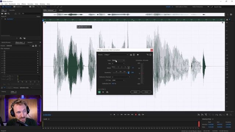Screen dimensions: 235x132
Task: Toggle power for effects rack slot 5
Action: tap(4, 61)
